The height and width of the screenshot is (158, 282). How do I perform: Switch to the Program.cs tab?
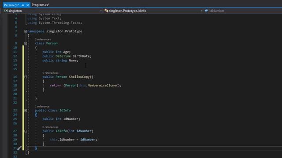click(x=40, y=5)
